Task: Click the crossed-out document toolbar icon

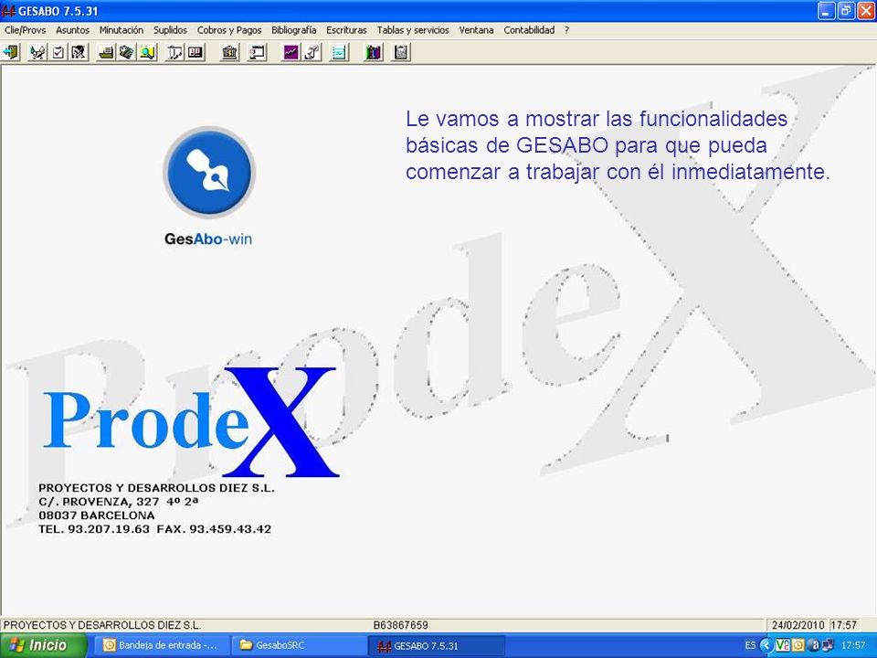Action: 79,53
